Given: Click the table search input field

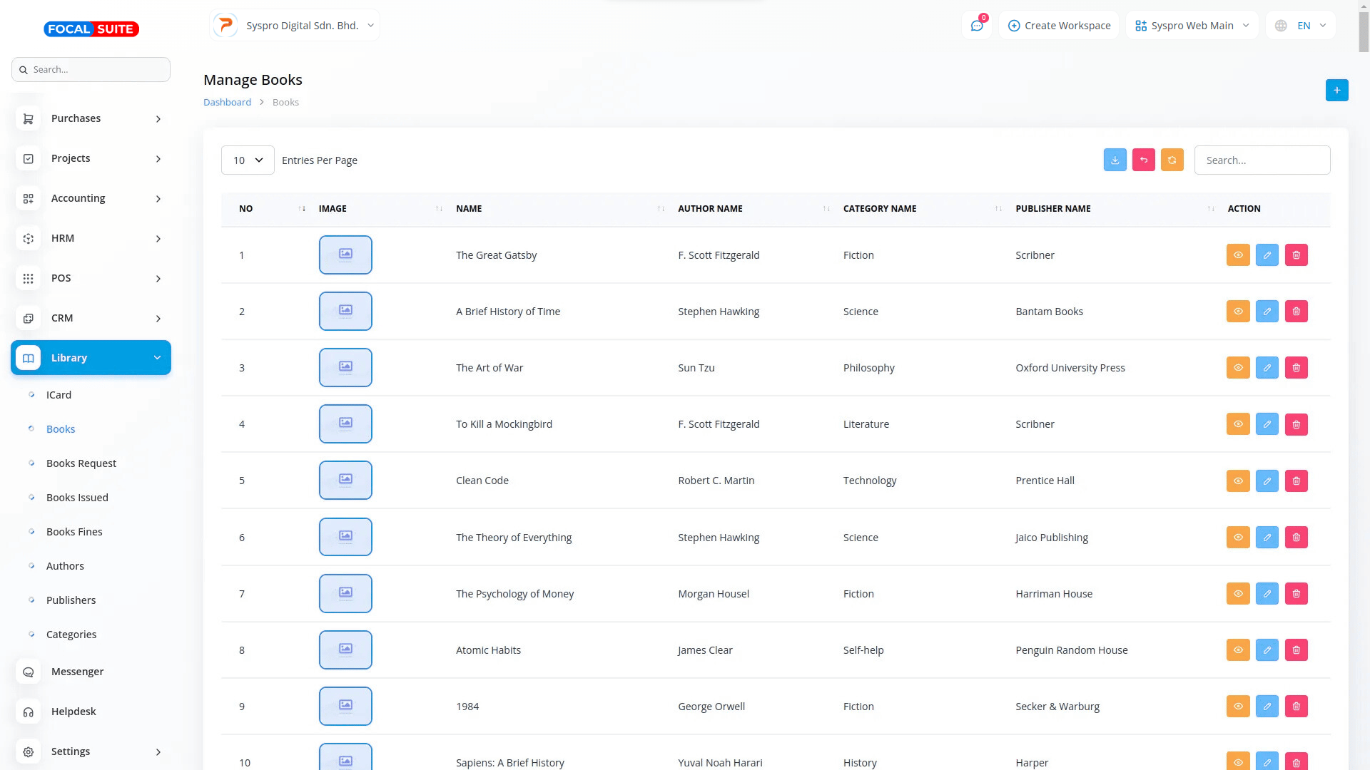Looking at the screenshot, I should pyautogui.click(x=1262, y=160).
